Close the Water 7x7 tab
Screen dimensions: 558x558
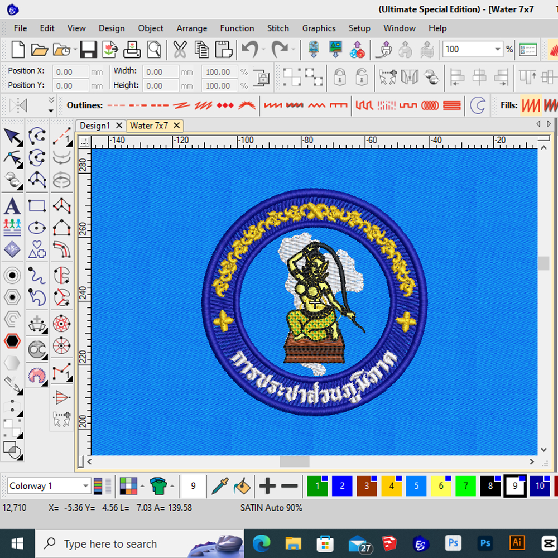click(176, 126)
